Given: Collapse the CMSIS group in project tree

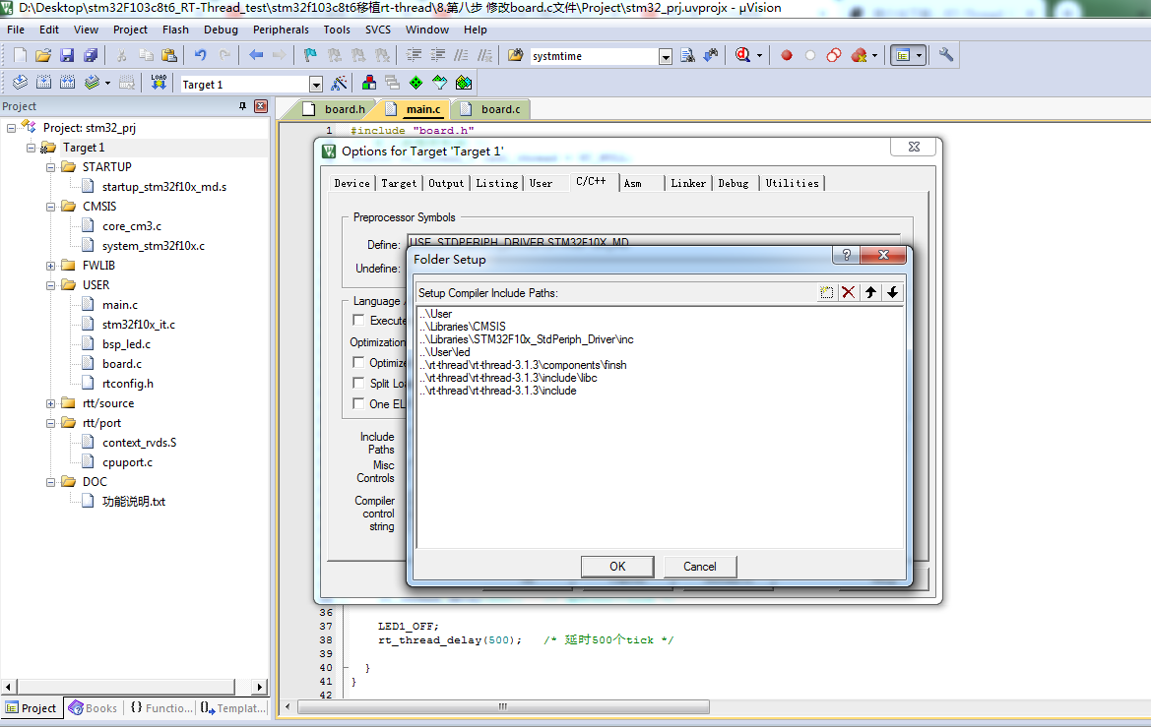Looking at the screenshot, I should tap(50, 207).
